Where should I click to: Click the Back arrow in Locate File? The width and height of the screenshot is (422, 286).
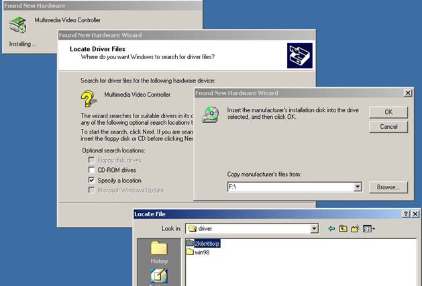click(x=331, y=229)
